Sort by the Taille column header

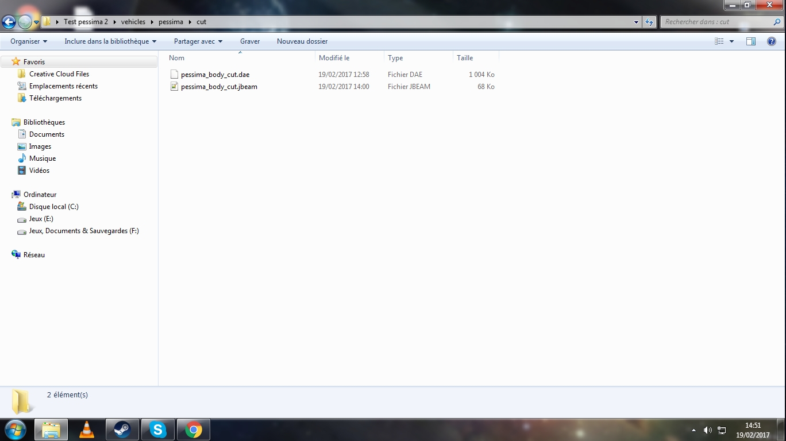[x=476, y=58]
